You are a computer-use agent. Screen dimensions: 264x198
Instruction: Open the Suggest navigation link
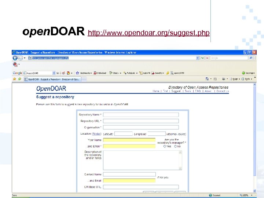coord(176,91)
